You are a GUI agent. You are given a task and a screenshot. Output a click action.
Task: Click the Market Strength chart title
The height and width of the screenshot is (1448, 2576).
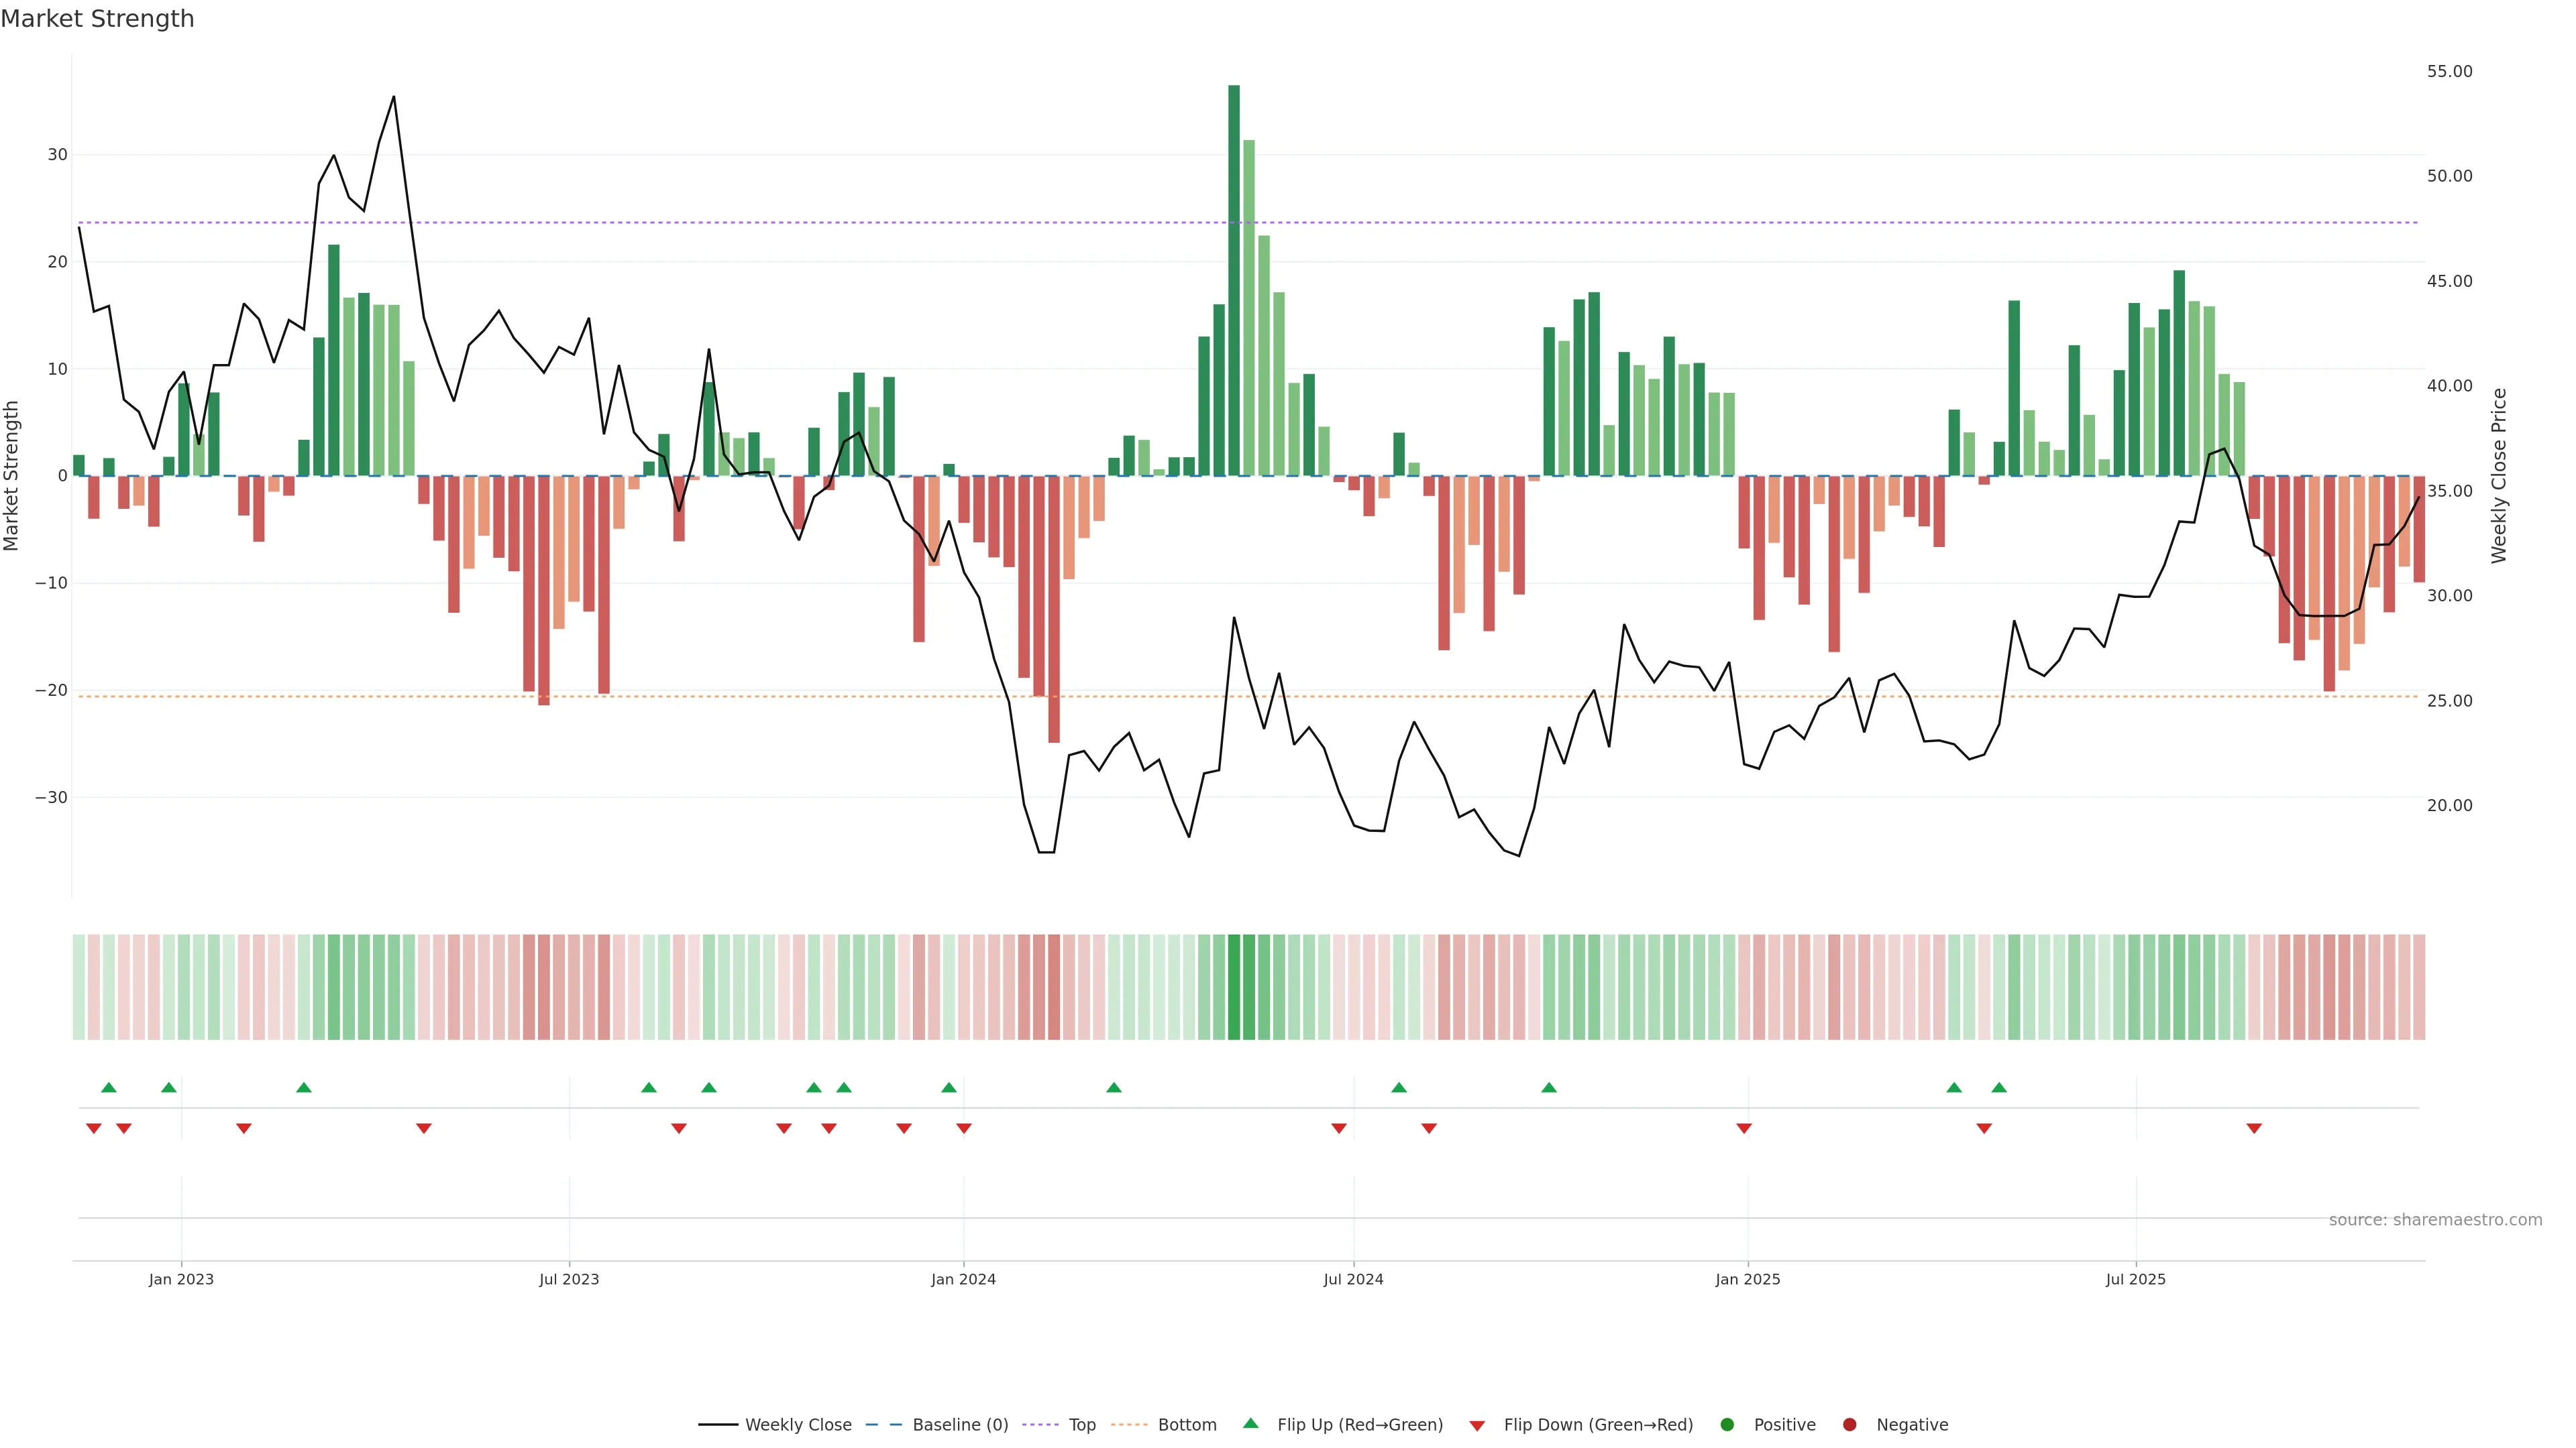[97, 19]
